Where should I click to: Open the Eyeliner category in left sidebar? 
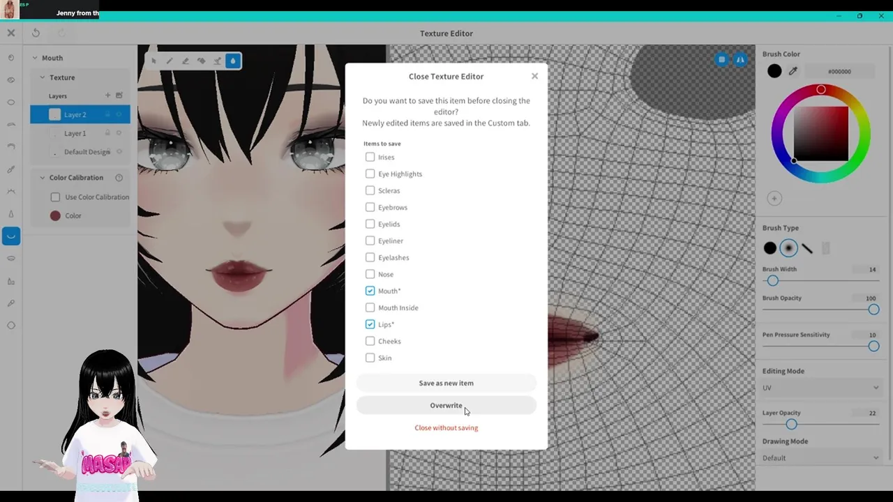(11, 169)
